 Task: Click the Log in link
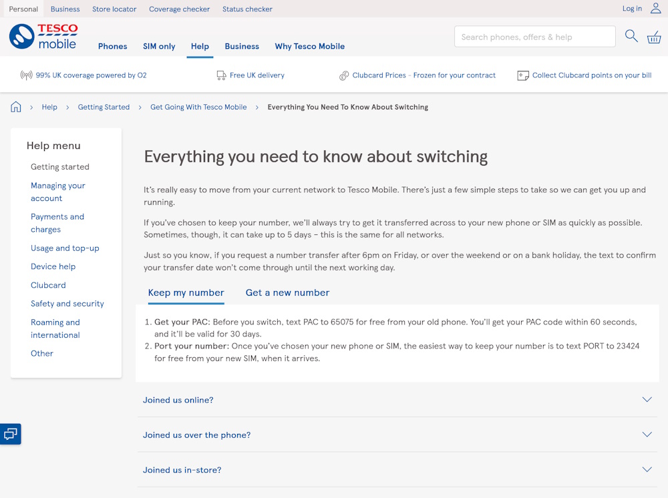632,9
